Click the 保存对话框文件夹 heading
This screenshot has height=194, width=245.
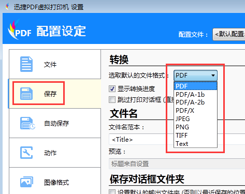(x=147, y=180)
